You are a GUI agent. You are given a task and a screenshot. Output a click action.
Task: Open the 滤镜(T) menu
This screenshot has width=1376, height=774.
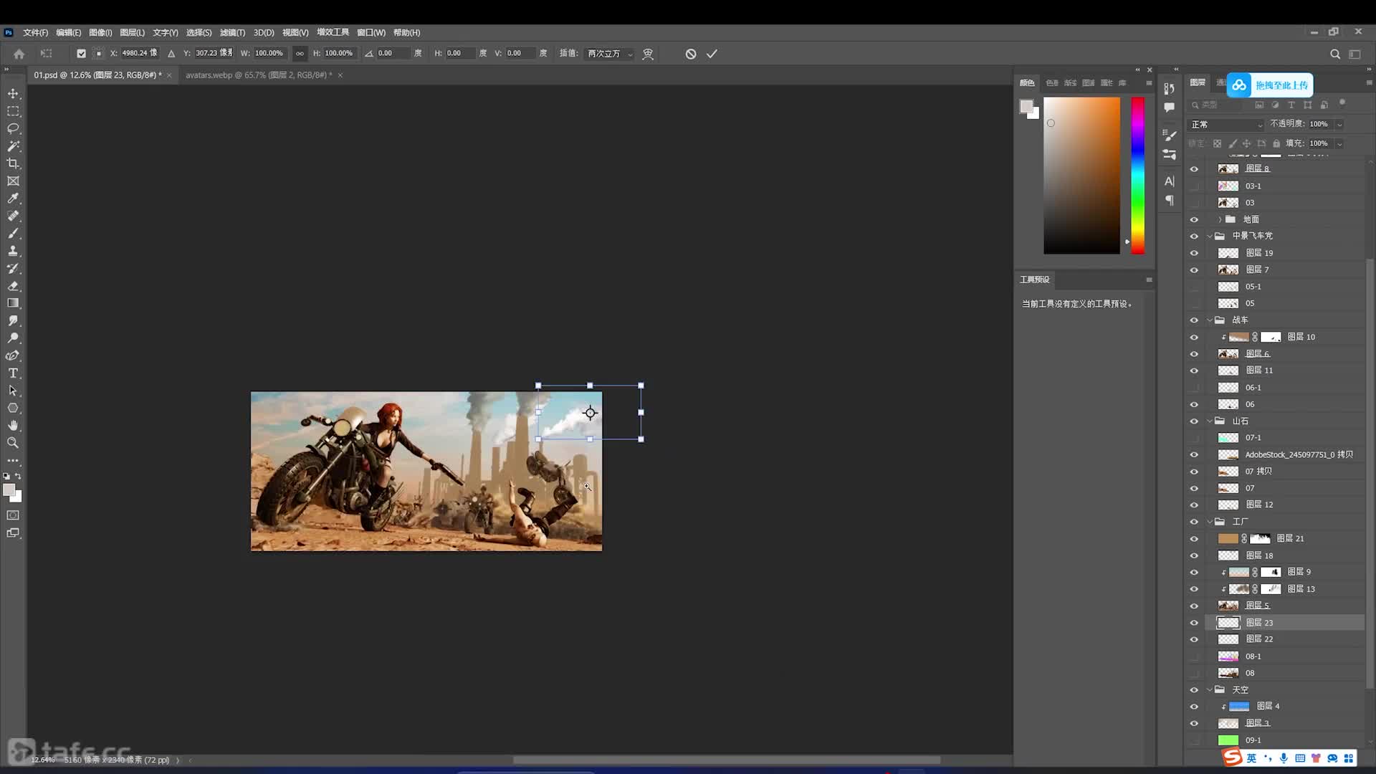pyautogui.click(x=232, y=32)
